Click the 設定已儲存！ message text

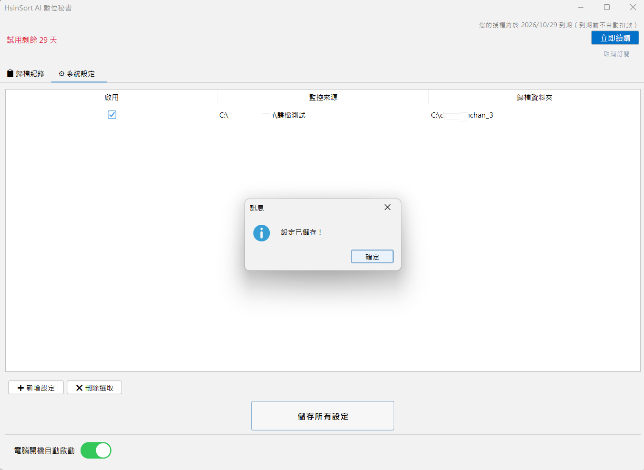point(302,232)
